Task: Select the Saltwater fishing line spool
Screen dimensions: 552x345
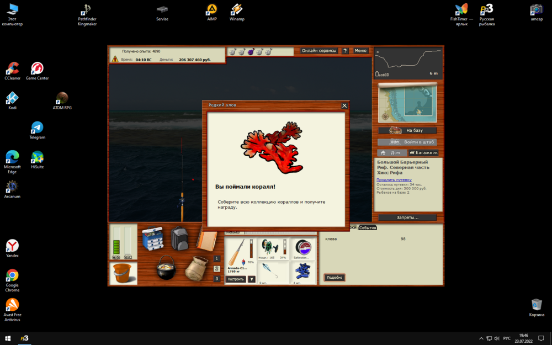Action: pos(302,249)
